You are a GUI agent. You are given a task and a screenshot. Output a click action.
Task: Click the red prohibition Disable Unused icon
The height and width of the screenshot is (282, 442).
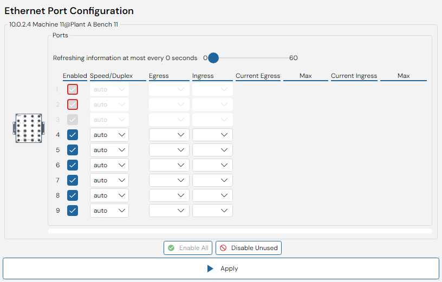223,248
